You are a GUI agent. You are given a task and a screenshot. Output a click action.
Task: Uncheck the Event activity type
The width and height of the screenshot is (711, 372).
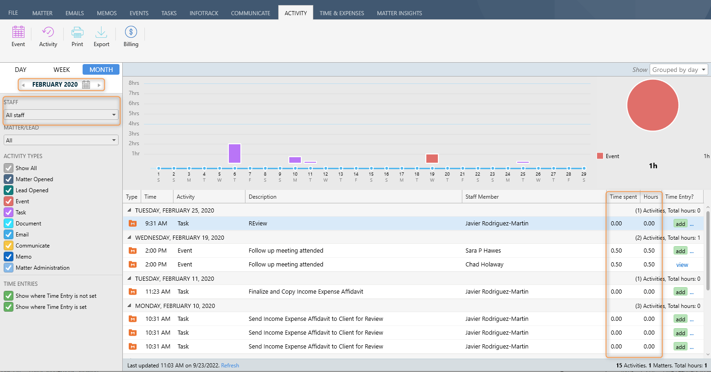[x=8, y=201]
